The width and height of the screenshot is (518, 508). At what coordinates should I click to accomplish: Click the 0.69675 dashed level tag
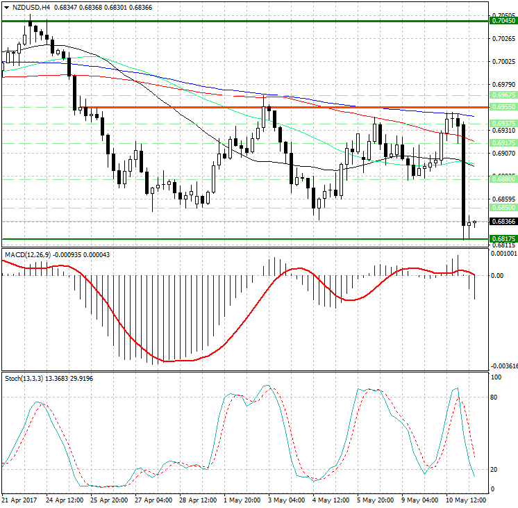point(503,95)
